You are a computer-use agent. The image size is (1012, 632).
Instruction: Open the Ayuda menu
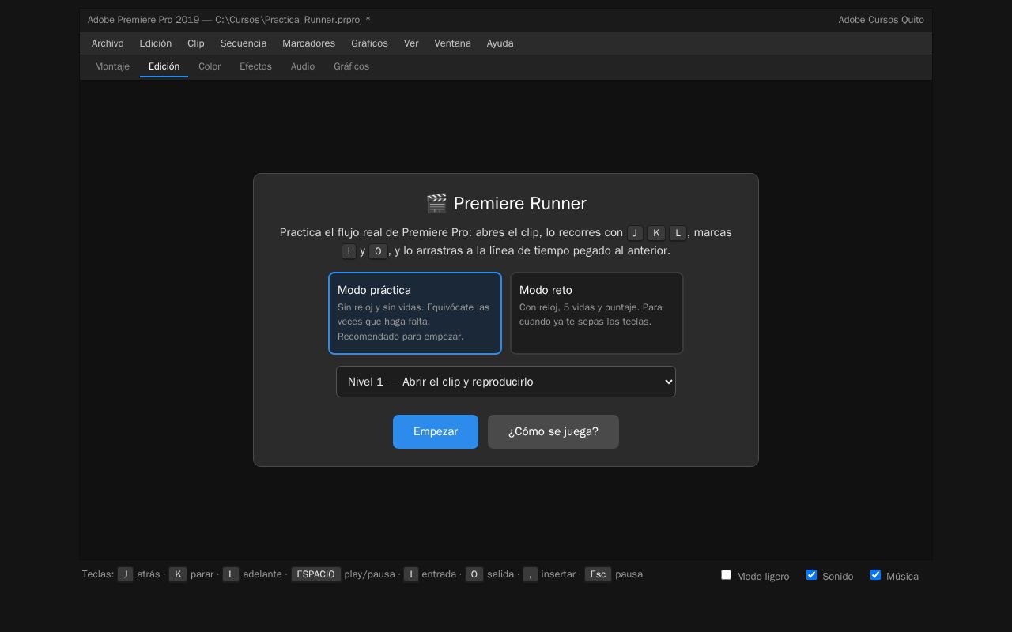[500, 43]
